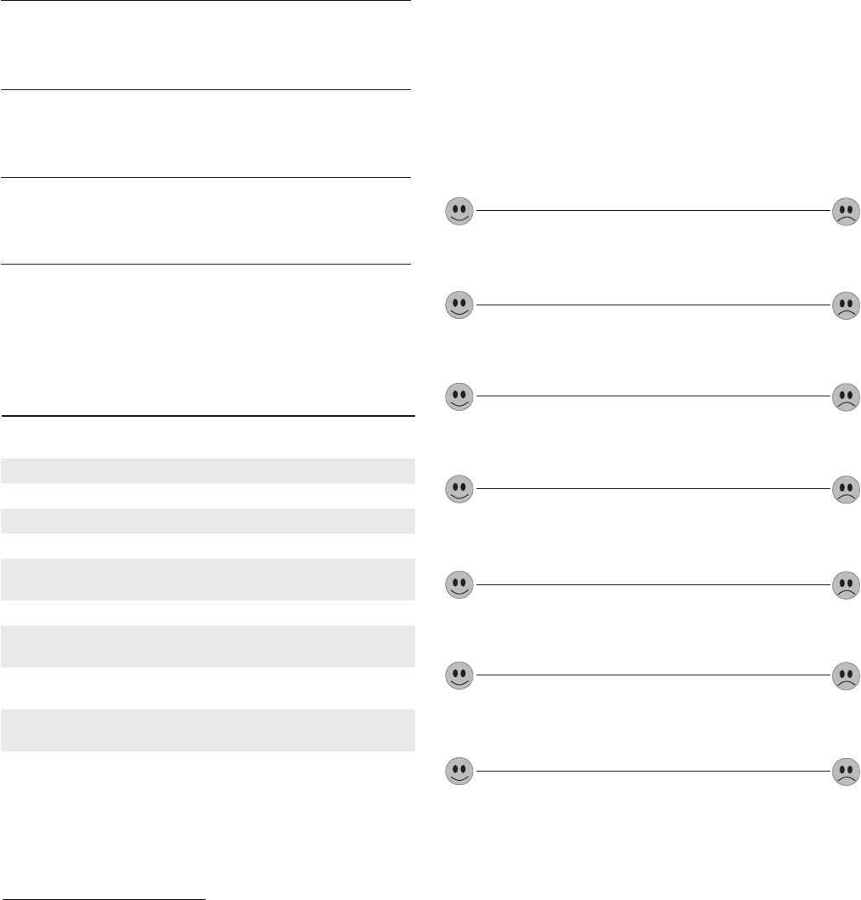Select the frowning face of the second scale
The image size is (861, 900).
click(x=845, y=305)
